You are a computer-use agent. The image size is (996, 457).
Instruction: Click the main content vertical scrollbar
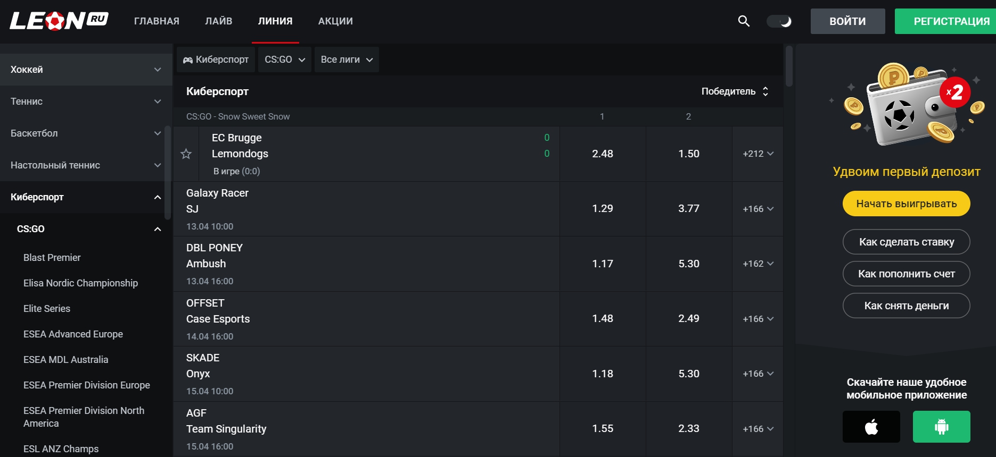pyautogui.click(x=789, y=66)
